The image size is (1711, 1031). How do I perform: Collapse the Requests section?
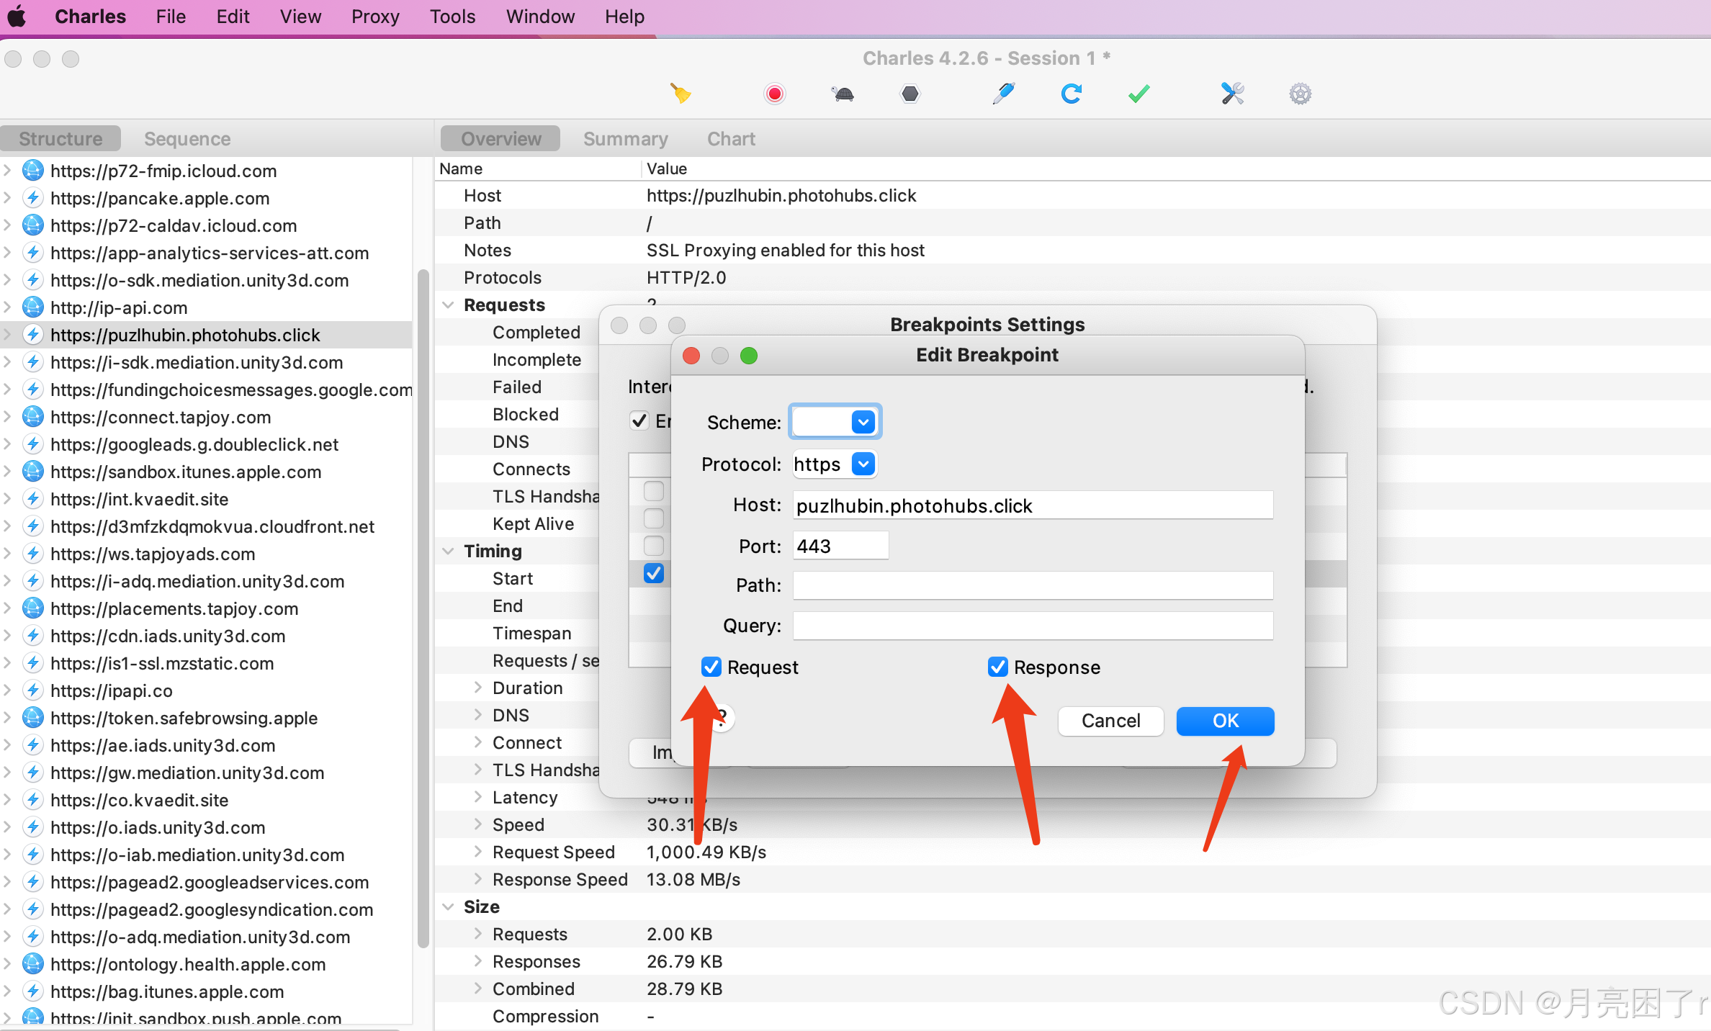pos(448,305)
